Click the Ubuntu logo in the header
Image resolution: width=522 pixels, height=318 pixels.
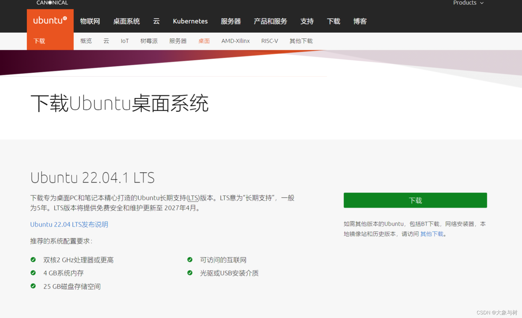pyautogui.click(x=50, y=20)
